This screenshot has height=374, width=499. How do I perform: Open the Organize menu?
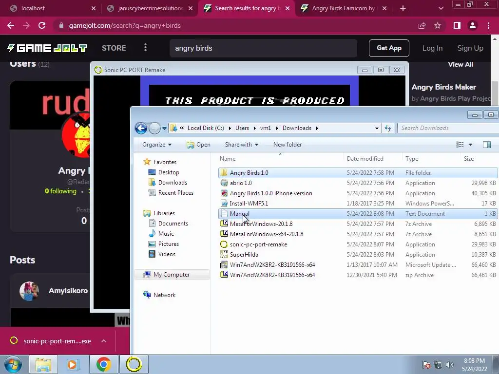pyautogui.click(x=157, y=144)
